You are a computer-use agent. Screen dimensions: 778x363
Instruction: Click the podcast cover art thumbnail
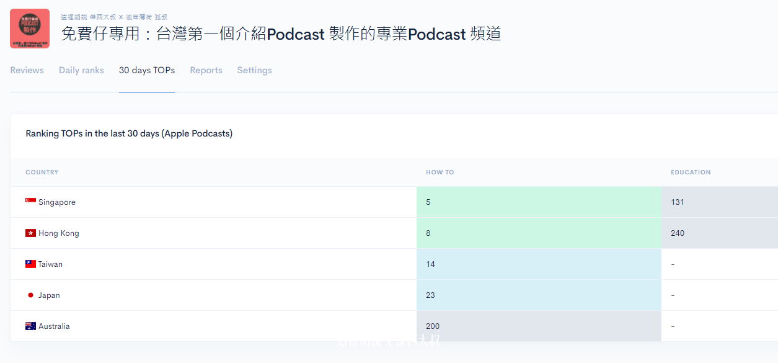click(x=30, y=29)
